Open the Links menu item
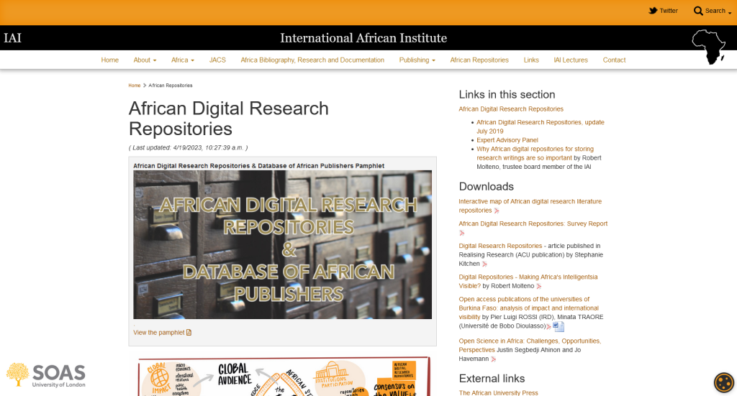The image size is (737, 396). click(531, 60)
